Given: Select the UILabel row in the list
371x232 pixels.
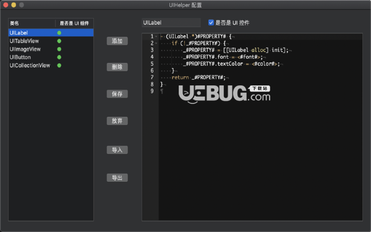Looking at the screenshot, I should pos(51,33).
